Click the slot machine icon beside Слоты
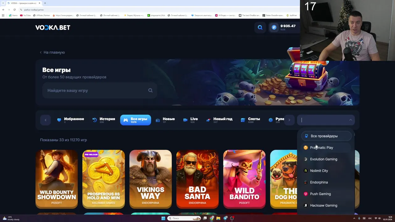395x222 pixels. [243, 120]
